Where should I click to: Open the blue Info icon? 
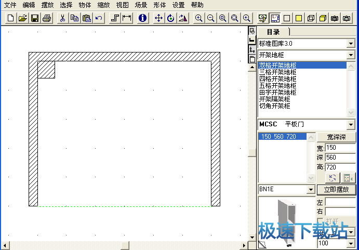[142, 18]
